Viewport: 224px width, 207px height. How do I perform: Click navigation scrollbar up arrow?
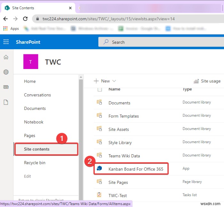click(x=81, y=77)
